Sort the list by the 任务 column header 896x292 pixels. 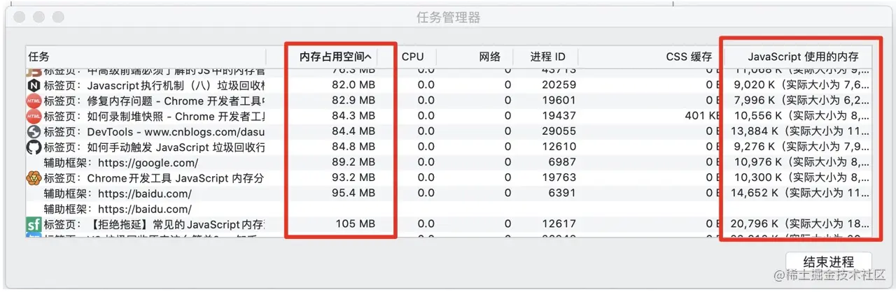coord(39,57)
